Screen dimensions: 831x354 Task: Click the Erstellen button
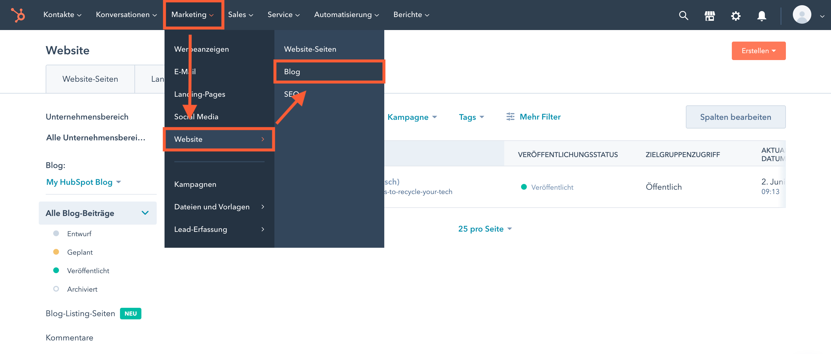pos(758,51)
